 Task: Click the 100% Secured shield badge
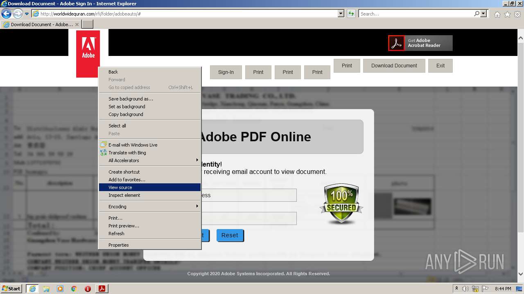click(x=341, y=203)
